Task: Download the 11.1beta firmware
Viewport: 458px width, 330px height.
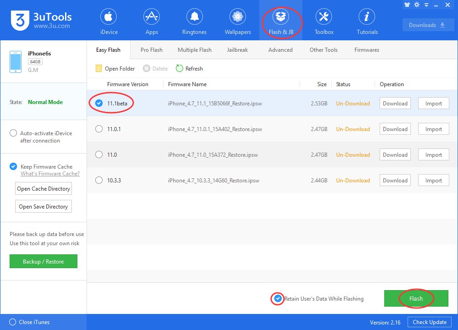Action: tap(395, 103)
